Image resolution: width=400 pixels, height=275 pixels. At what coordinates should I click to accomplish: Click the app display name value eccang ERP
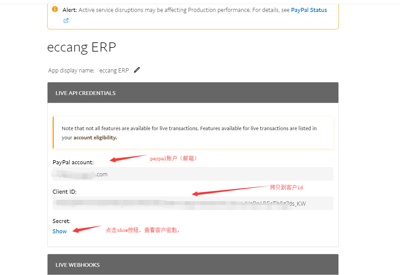(x=114, y=70)
